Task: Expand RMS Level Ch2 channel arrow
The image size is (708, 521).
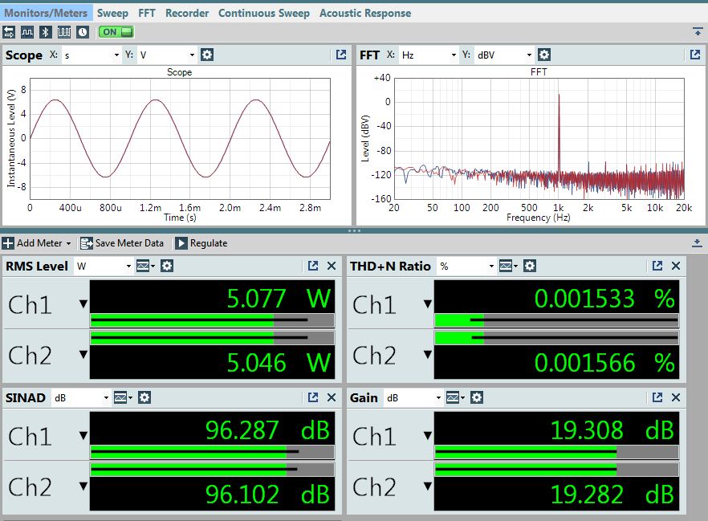Action: pyautogui.click(x=83, y=355)
